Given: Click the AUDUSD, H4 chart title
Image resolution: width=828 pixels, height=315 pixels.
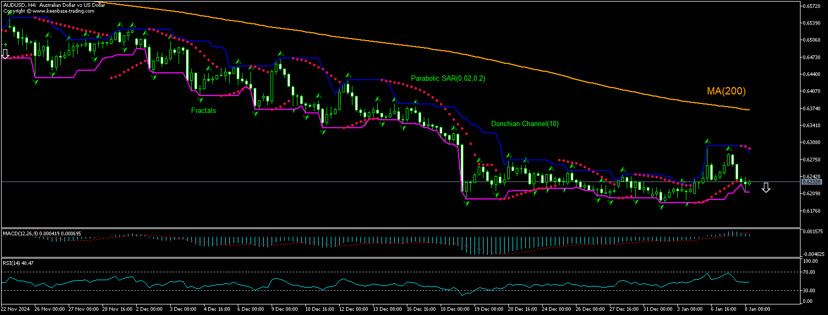Looking at the screenshot, I should click(x=53, y=5).
